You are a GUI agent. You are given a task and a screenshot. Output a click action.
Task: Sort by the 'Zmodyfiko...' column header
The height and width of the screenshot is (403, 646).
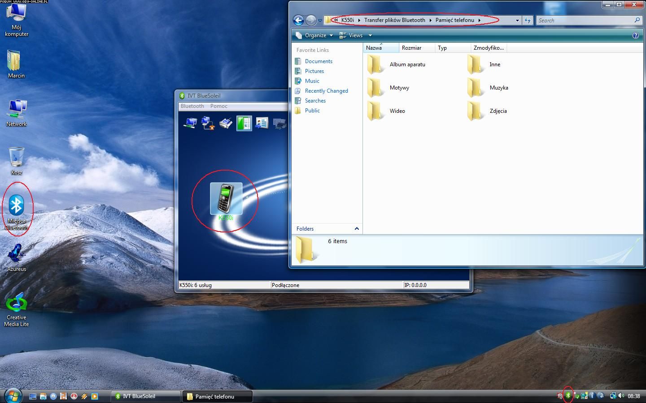(489, 48)
